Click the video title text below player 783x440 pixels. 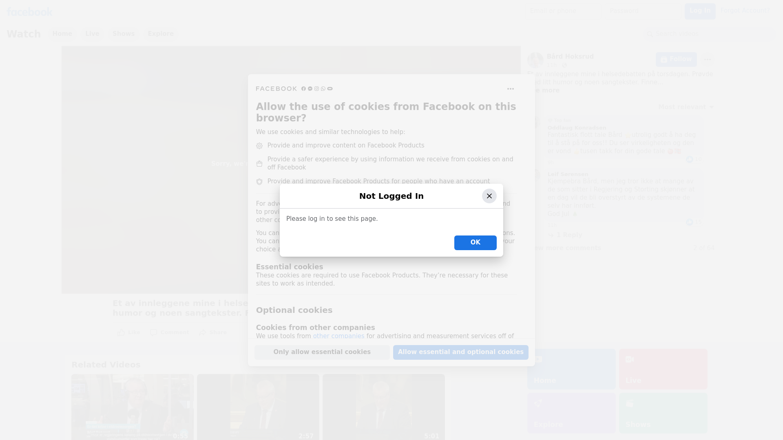click(x=180, y=308)
